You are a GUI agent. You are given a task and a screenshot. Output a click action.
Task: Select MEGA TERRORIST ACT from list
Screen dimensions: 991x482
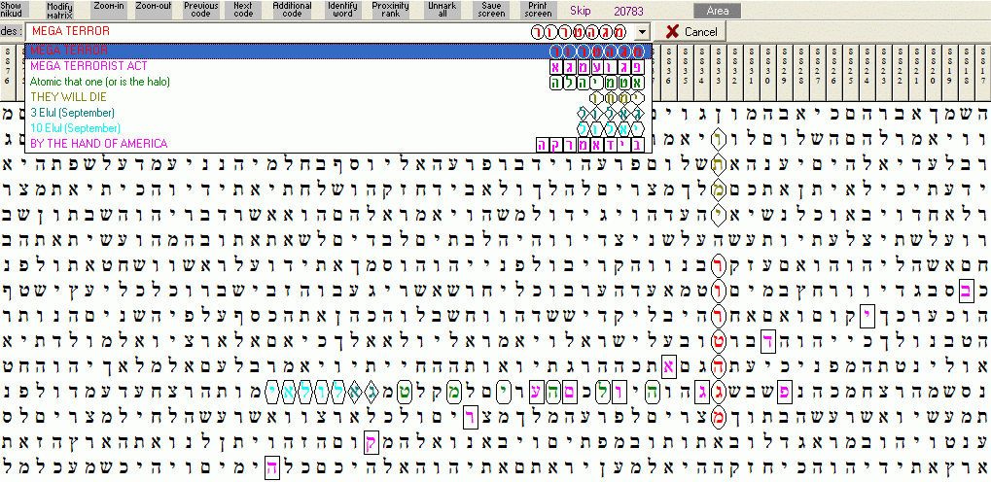338,66
